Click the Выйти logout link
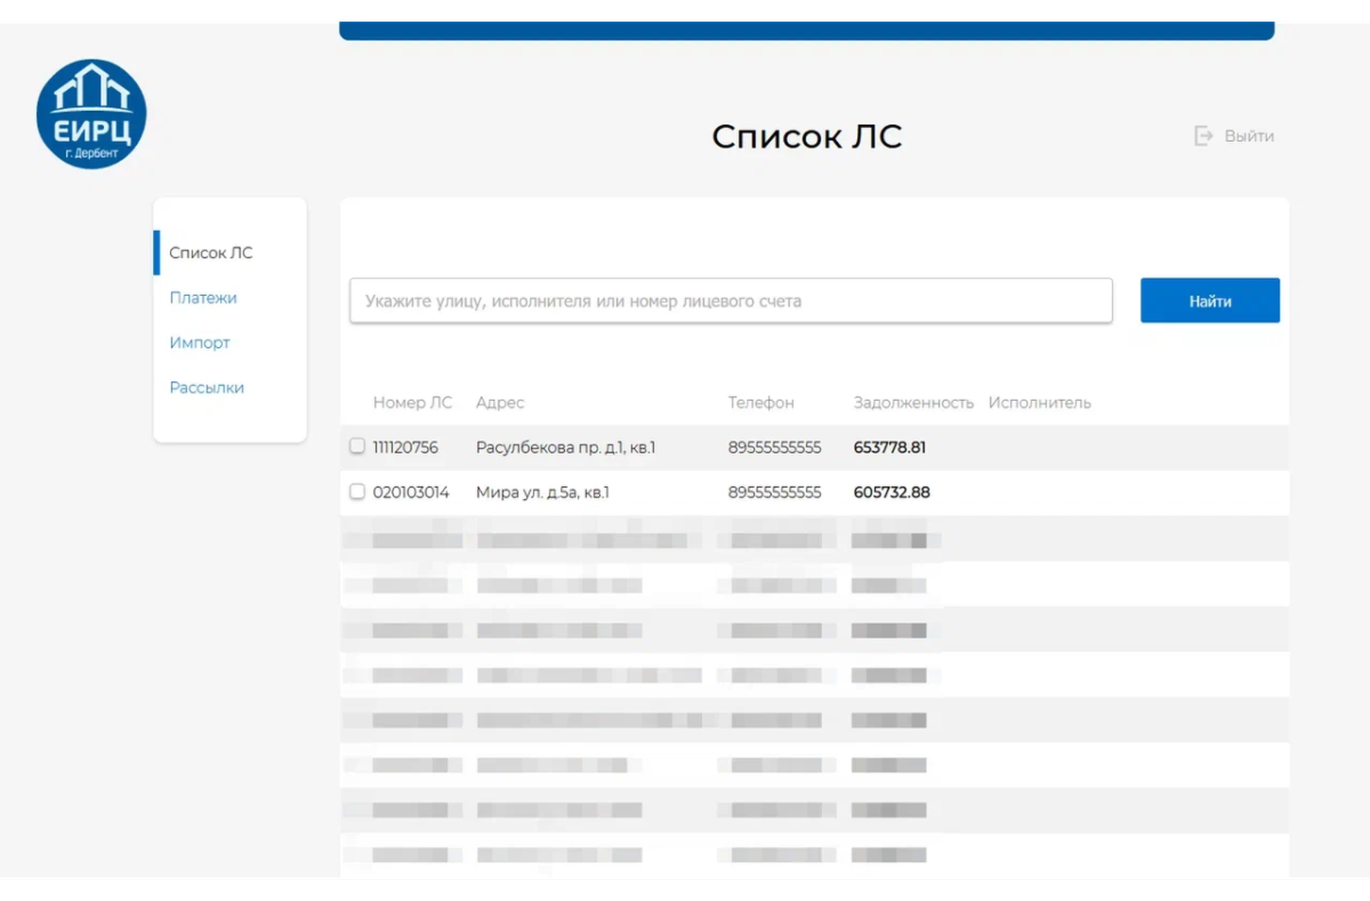This screenshot has height=901, width=1370. (x=1248, y=136)
